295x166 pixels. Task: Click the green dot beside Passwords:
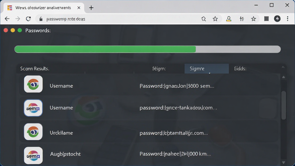point(20,30)
